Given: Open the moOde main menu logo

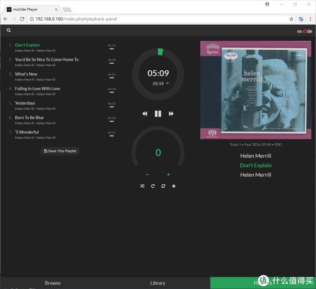Looking at the screenshot, I should point(304,31).
